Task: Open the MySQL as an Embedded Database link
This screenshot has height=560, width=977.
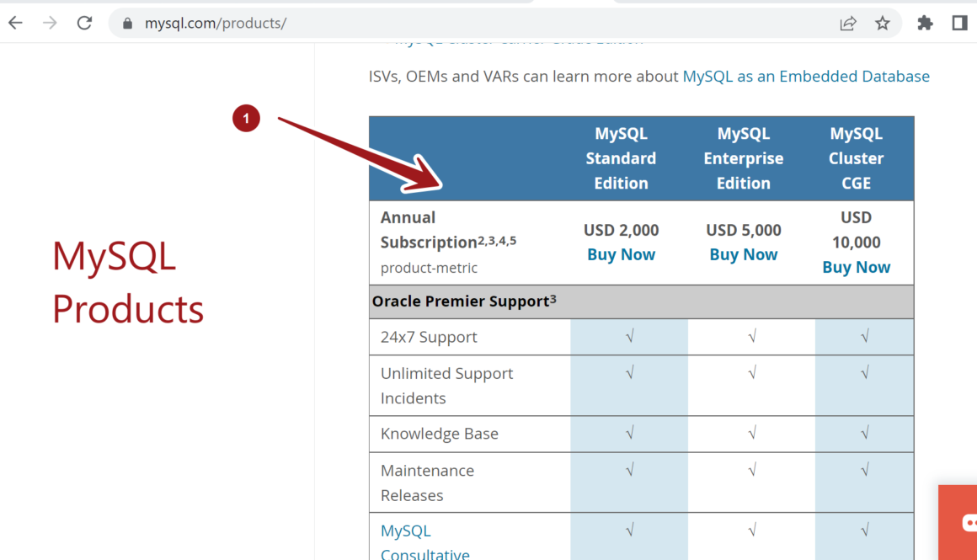Action: click(805, 76)
